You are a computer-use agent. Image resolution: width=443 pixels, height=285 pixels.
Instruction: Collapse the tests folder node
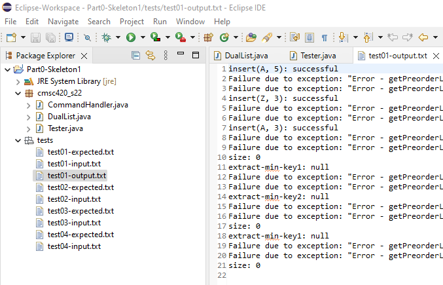point(18,140)
